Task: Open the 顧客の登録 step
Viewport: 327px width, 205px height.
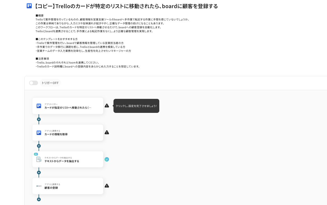Action: pos(68,186)
